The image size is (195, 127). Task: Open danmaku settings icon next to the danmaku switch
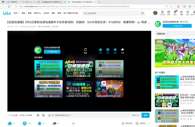pyautogui.click(x=45, y=115)
